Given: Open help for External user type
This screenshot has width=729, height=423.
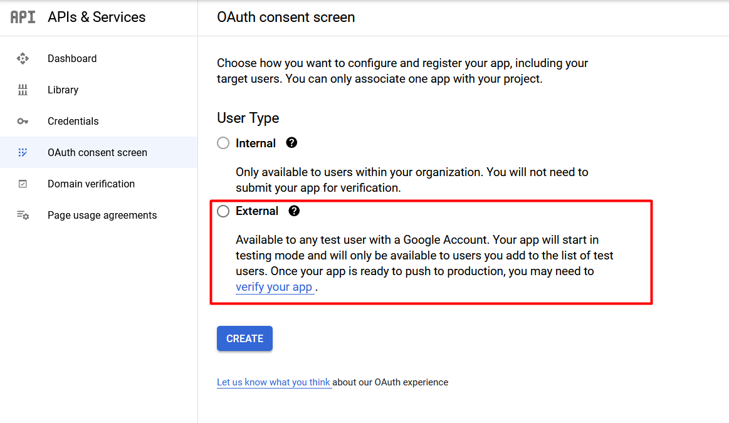Looking at the screenshot, I should coord(294,211).
